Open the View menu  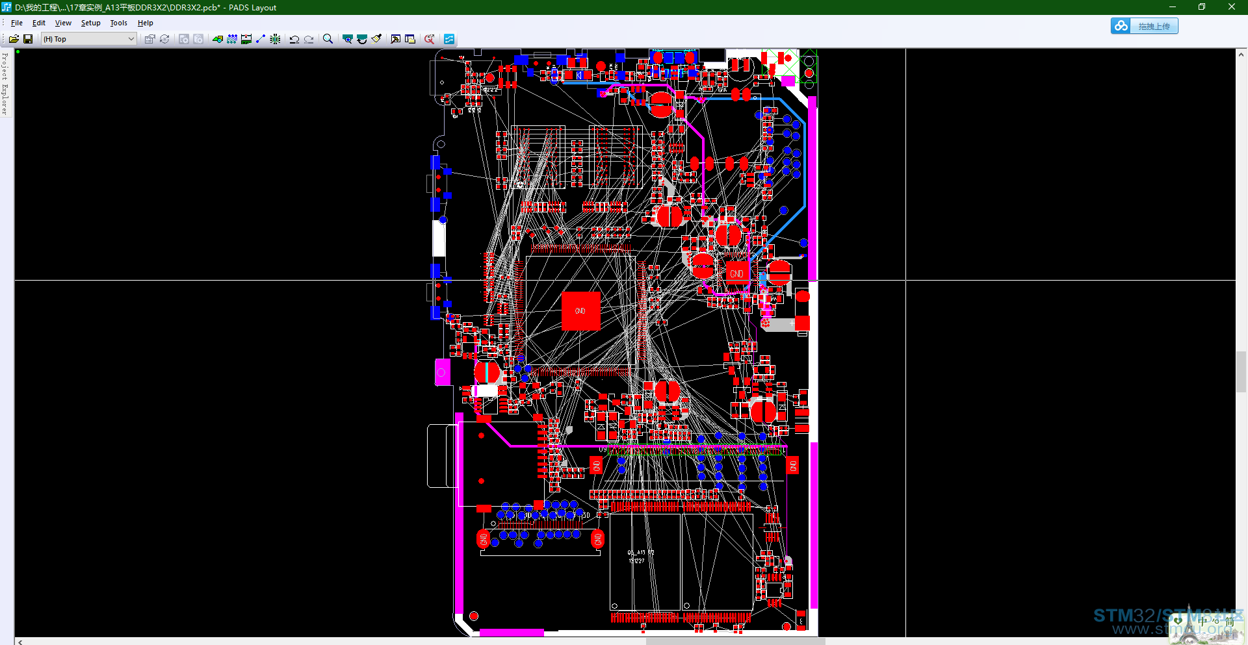(63, 23)
